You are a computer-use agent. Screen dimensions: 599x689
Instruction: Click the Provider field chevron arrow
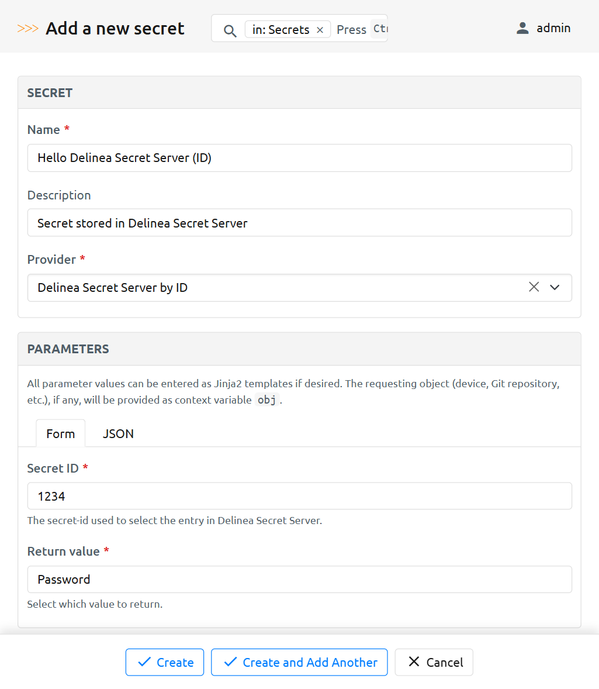tap(555, 287)
